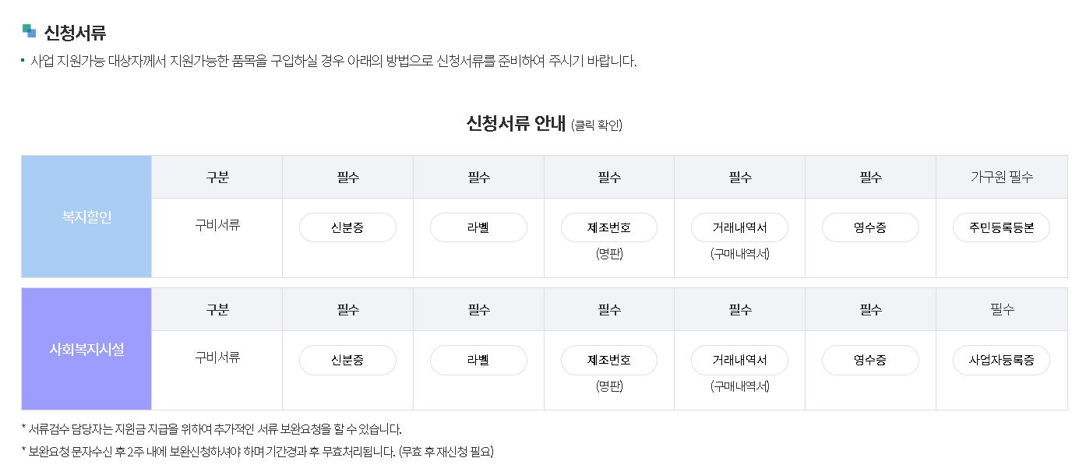Viewport: 1079px width, 472px height.
Task: Open 거래내역서 in the 사회복지시설 row
Action: [739, 360]
